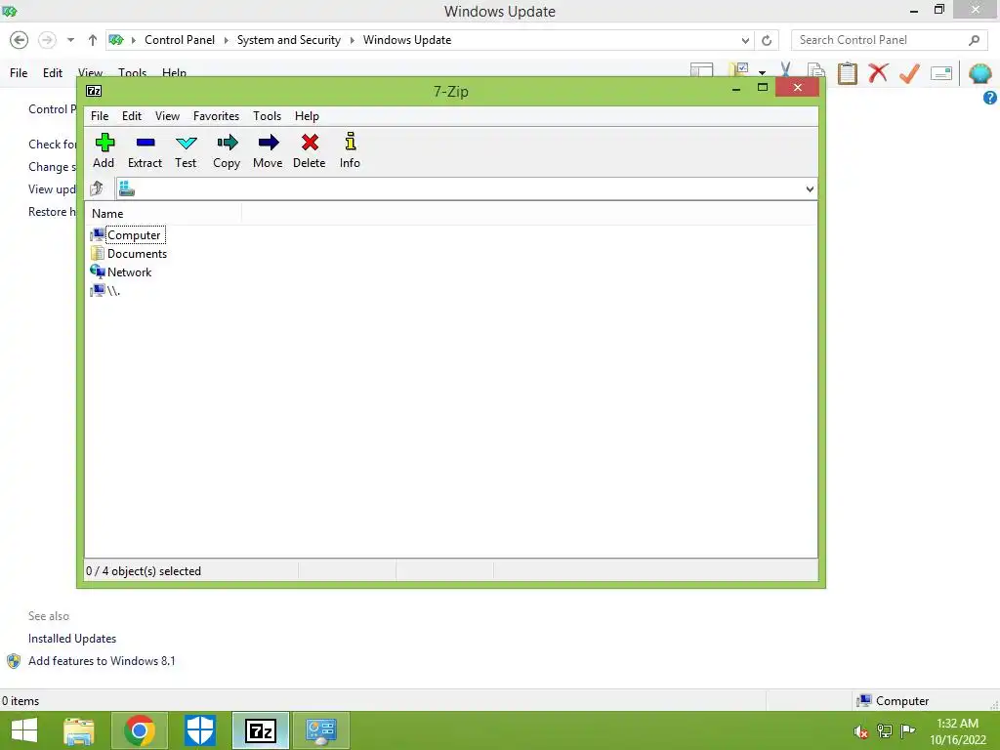This screenshot has width=1000, height=750.
Task: Open Windows Defender shield in taskbar
Action: (200, 730)
